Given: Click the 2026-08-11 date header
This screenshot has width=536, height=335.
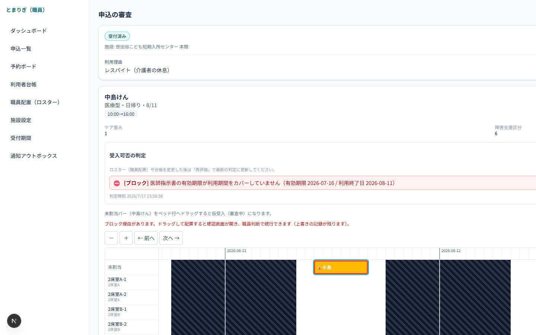Looking at the screenshot, I should (x=237, y=251).
